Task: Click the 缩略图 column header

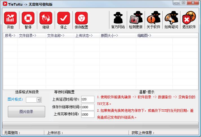Action: [x=144, y=36]
